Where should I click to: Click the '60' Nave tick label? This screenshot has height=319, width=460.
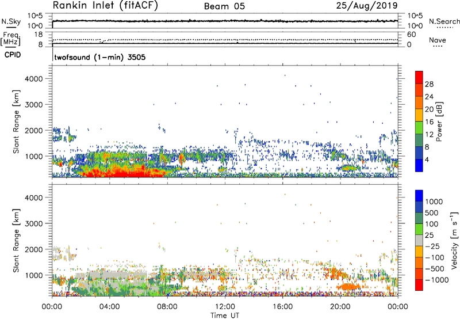tap(412, 35)
